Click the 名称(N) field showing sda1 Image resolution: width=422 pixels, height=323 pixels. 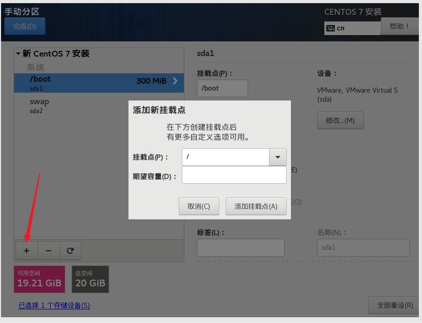pyautogui.click(x=364, y=248)
